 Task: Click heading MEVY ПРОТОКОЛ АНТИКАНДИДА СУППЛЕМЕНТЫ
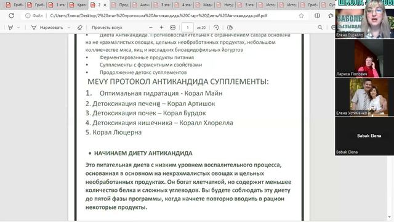[x=178, y=81]
